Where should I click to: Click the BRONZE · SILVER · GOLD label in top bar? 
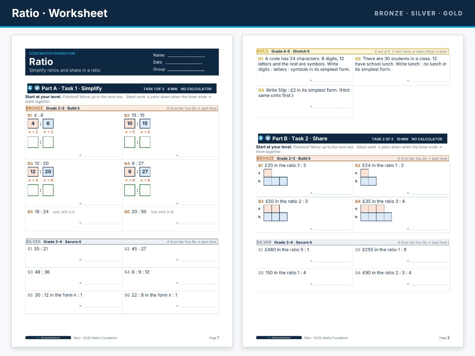tap(418, 13)
